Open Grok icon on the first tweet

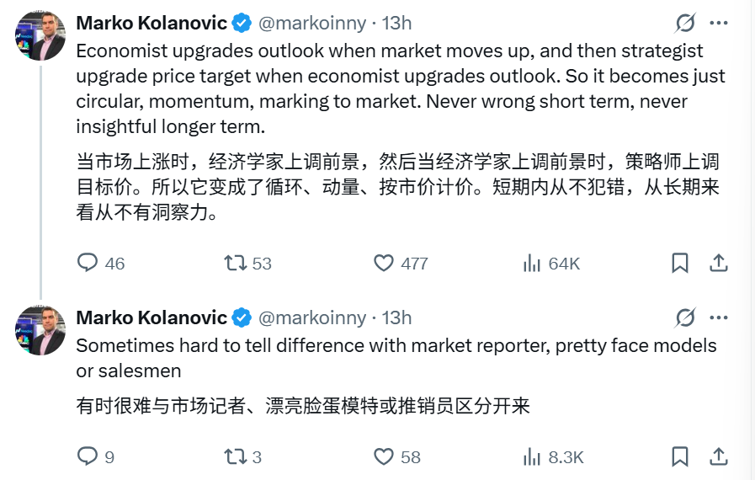(x=685, y=23)
